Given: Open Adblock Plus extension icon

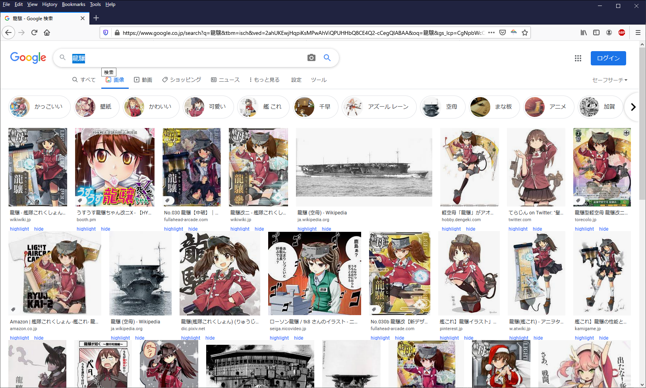Looking at the screenshot, I should point(622,32).
